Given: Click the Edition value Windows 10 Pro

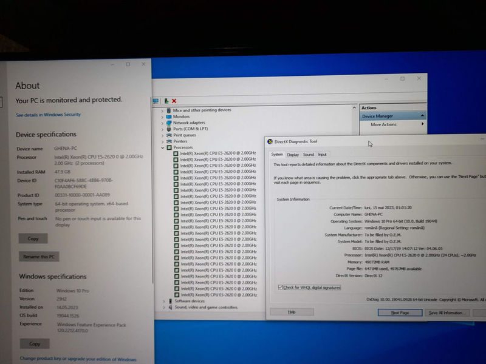Looking at the screenshot, I should pyautogui.click(x=73, y=291).
